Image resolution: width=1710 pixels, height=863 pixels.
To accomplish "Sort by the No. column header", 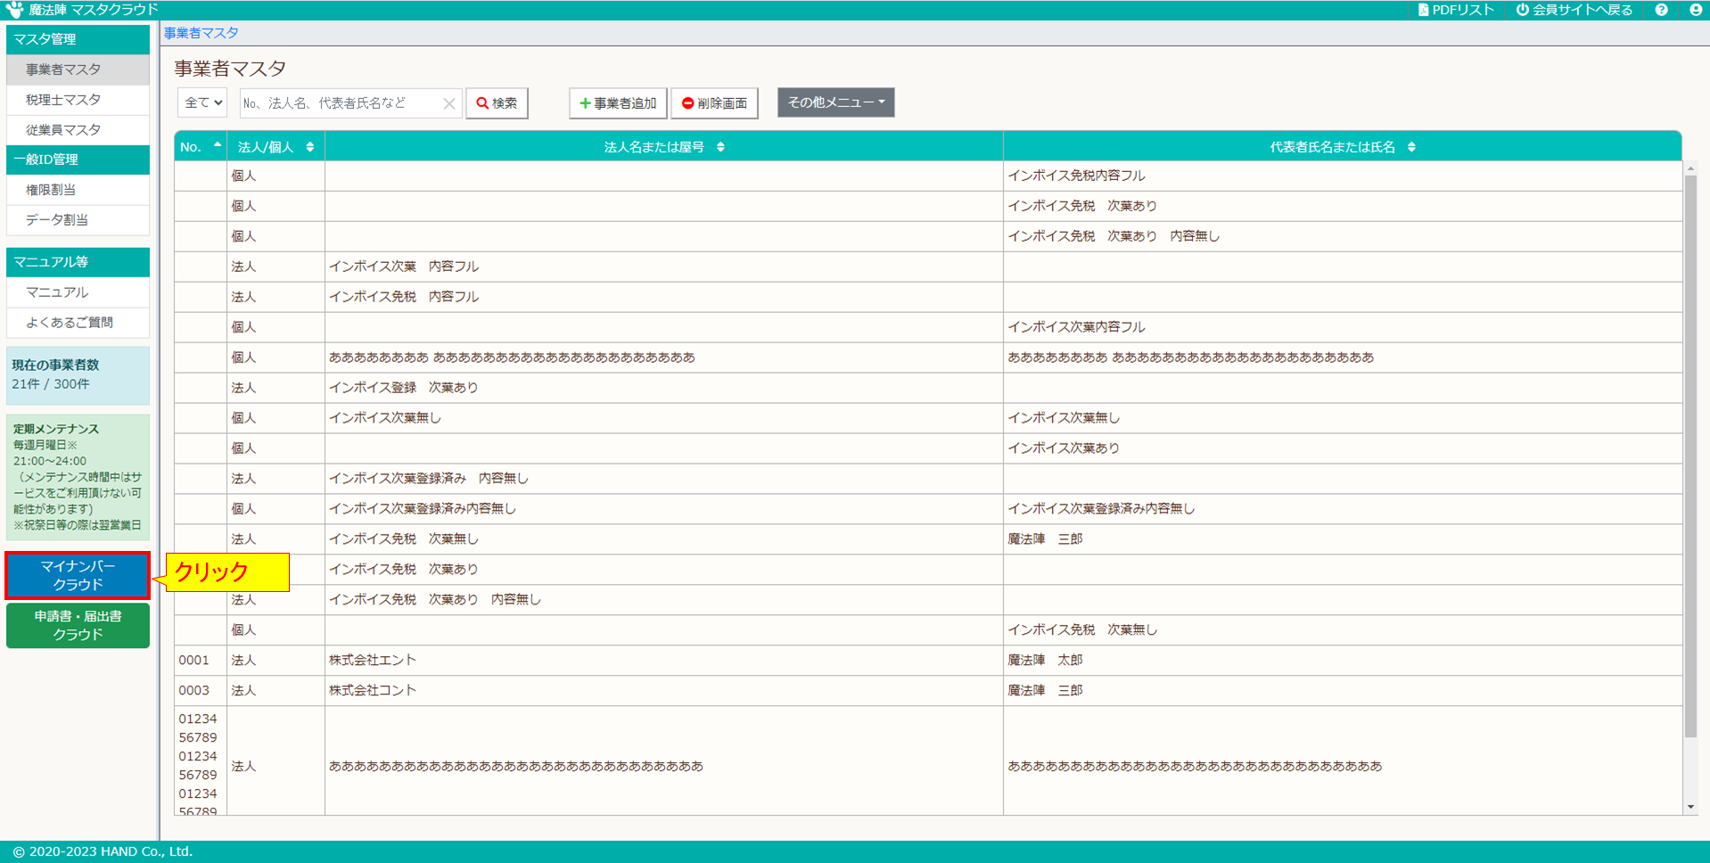I will (x=201, y=146).
